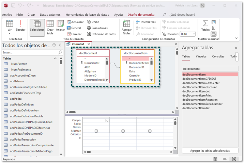Select the Unión query type
Screen dimensions: 245x164
[93, 22]
